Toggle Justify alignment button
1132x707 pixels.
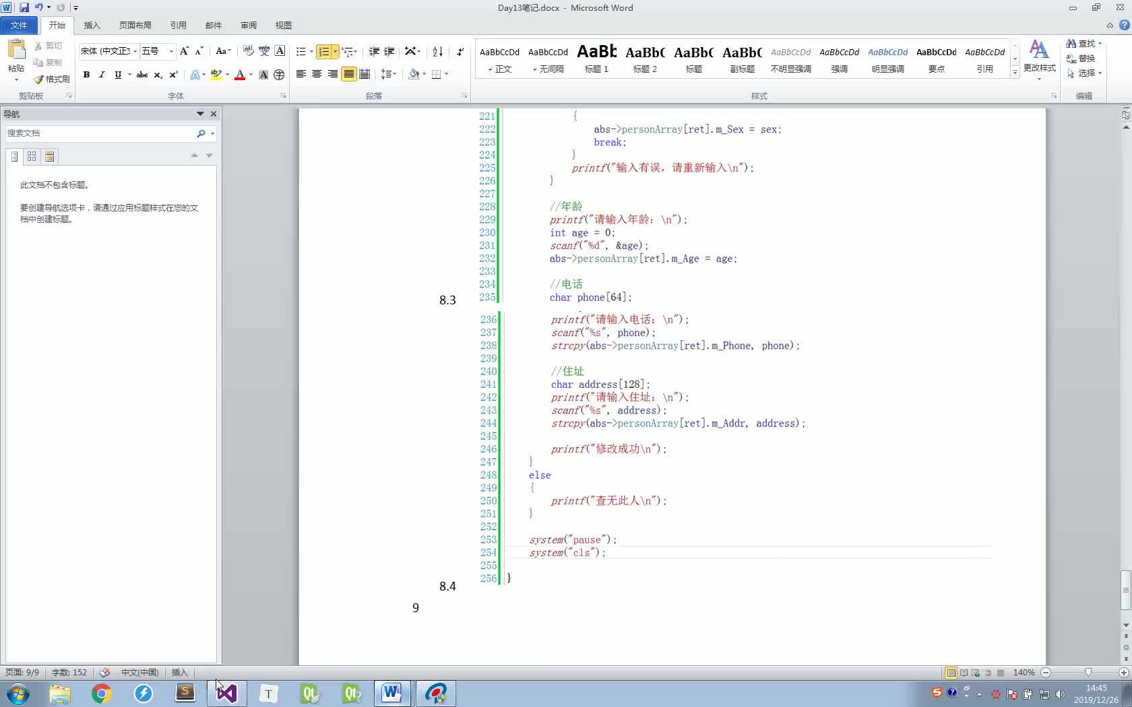(348, 74)
